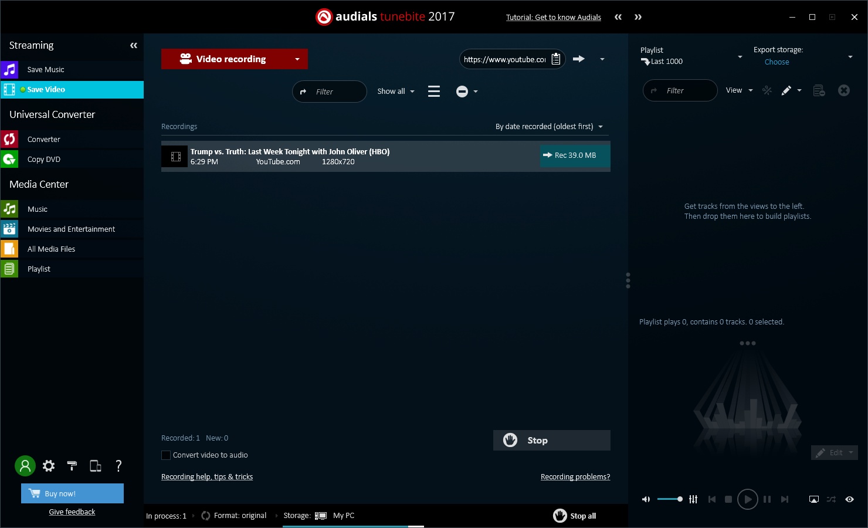Select Save Video in sidebar
Screen dimensions: 868x528
click(x=72, y=89)
